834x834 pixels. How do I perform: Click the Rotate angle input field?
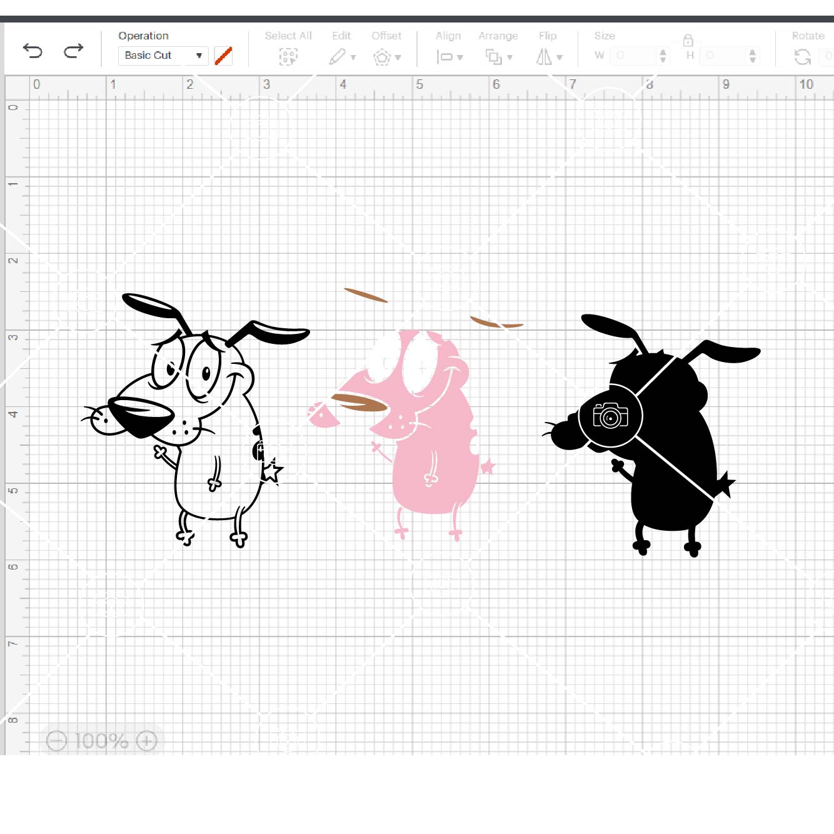tap(828, 56)
